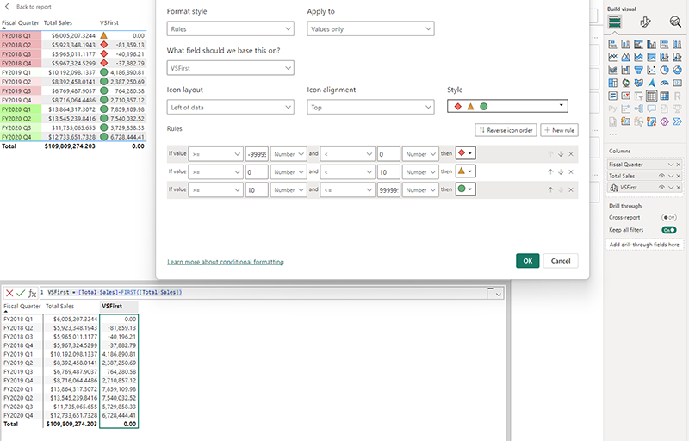689x441 pixels.
Task: Select FY2020 Q1 row in top table
Action: 73,109
